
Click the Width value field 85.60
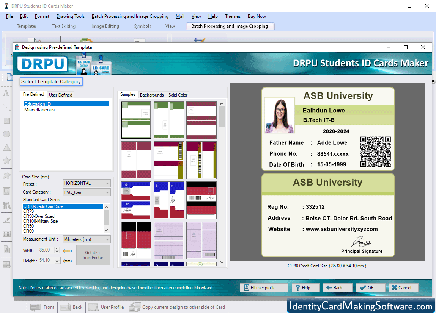pyautogui.click(x=46, y=250)
